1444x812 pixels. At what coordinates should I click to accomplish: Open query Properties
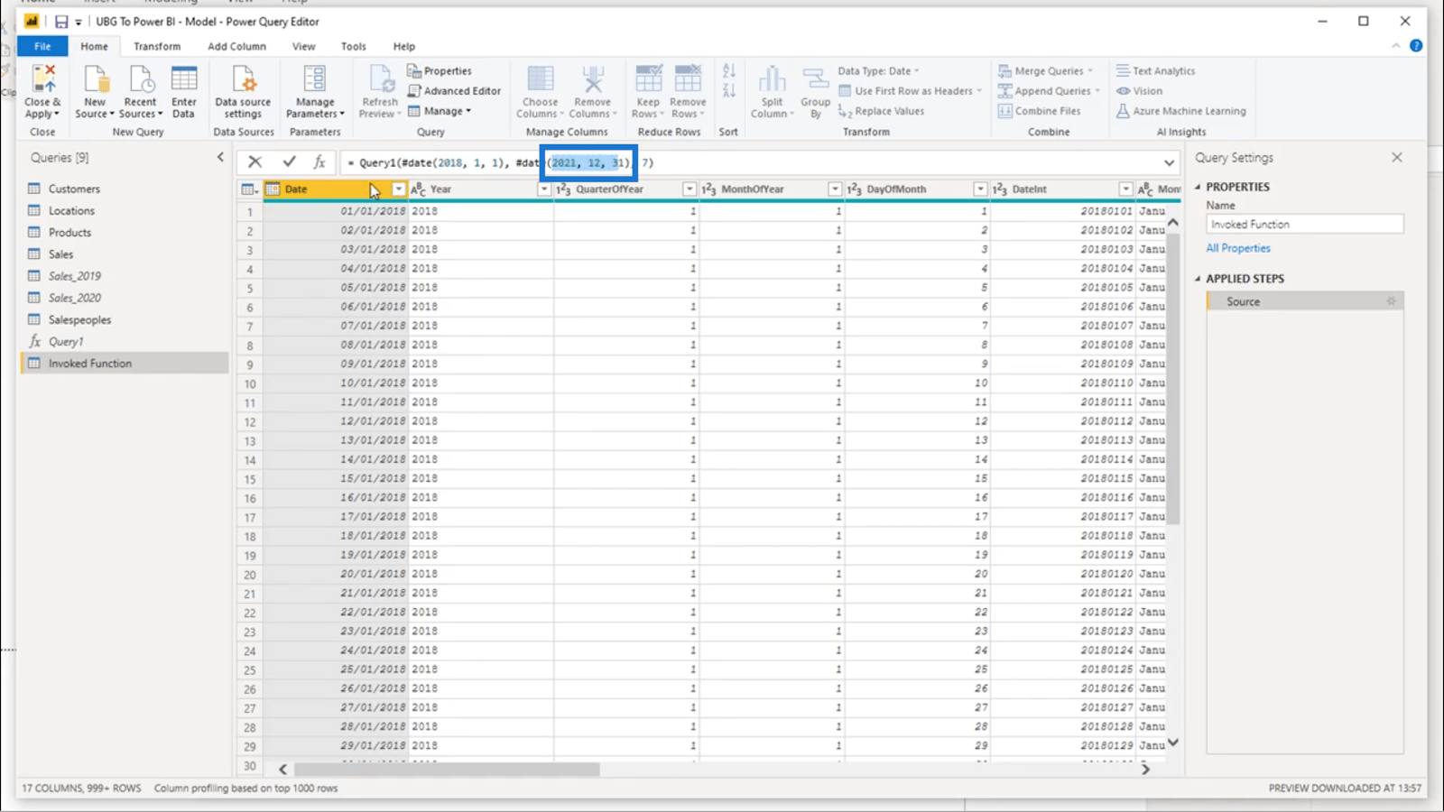[440, 70]
